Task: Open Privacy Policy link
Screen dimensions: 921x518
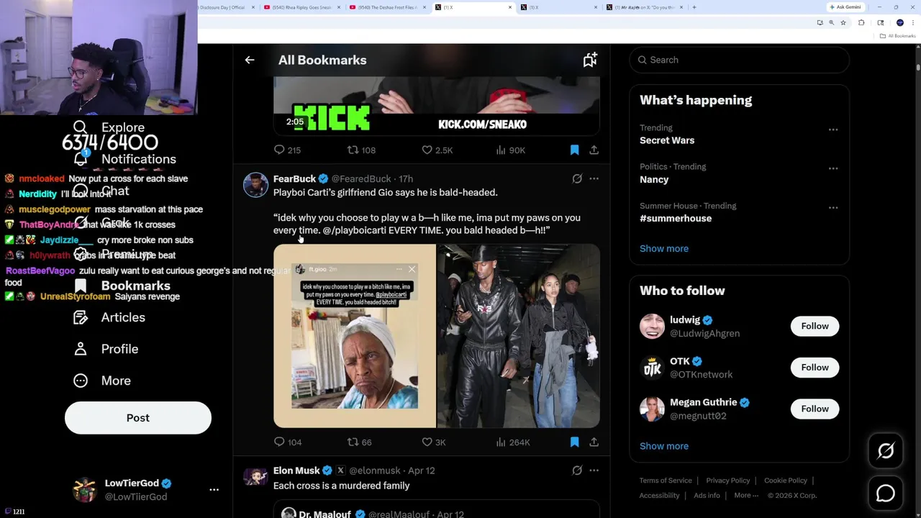Action: click(727, 481)
